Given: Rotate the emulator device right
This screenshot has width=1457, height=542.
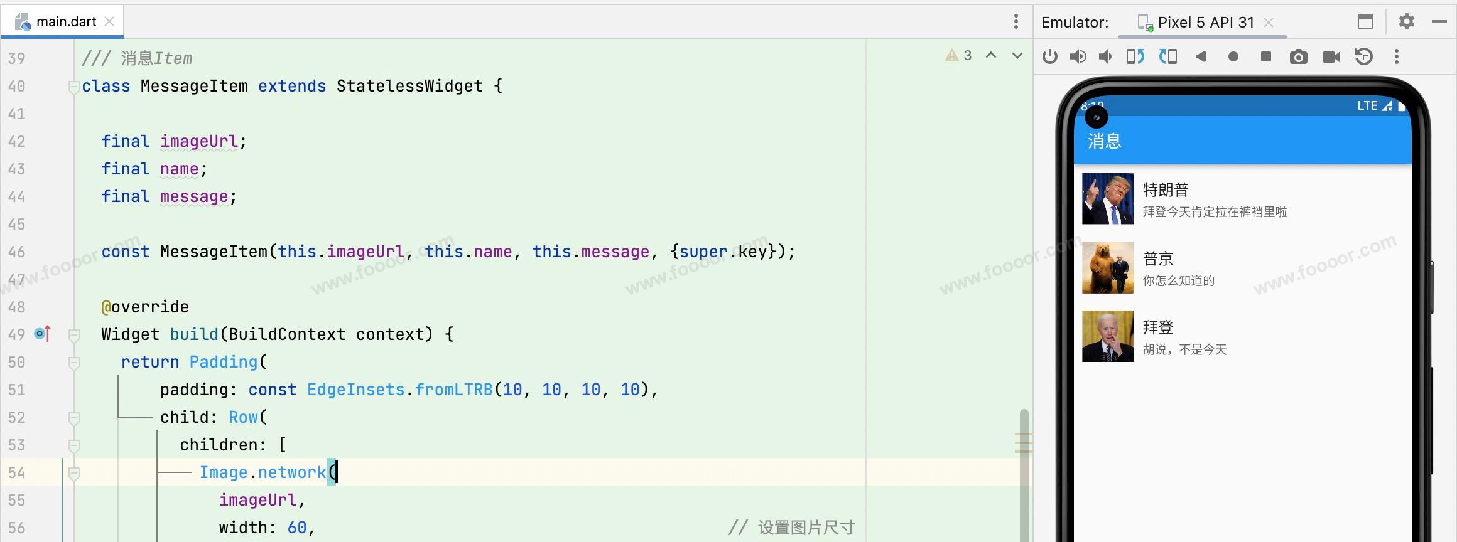Looking at the screenshot, I should click(1168, 57).
